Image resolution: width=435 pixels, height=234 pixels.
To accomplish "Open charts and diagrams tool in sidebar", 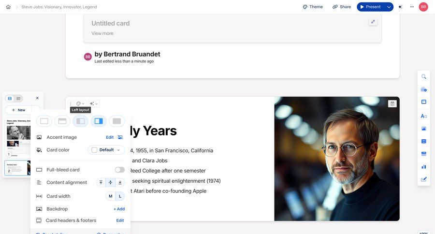I will pos(424,166).
